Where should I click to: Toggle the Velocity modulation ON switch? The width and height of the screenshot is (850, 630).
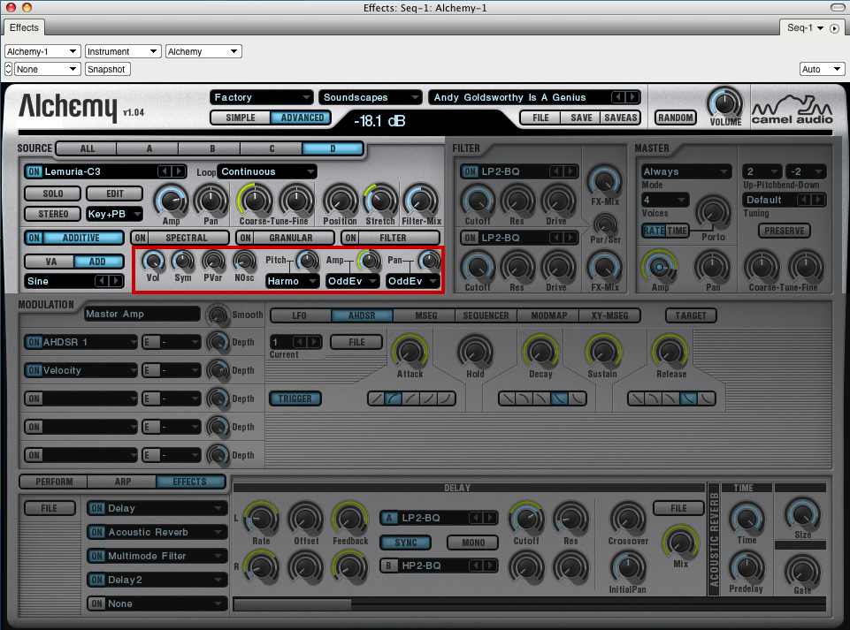pyautogui.click(x=34, y=370)
